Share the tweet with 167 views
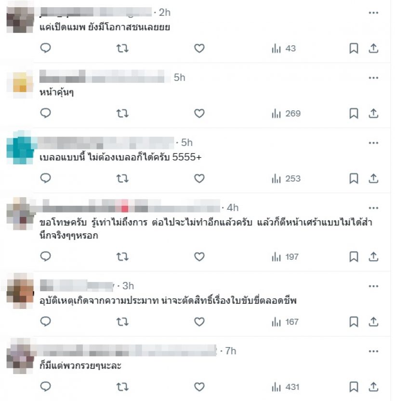395x401 pixels. pyautogui.click(x=373, y=322)
